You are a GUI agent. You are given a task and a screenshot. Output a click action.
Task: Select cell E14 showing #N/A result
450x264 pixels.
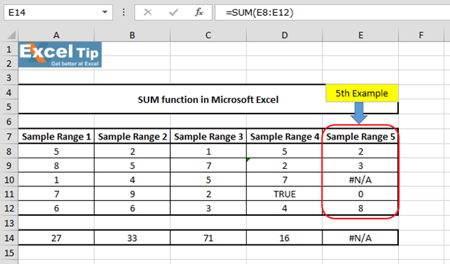coord(361,237)
